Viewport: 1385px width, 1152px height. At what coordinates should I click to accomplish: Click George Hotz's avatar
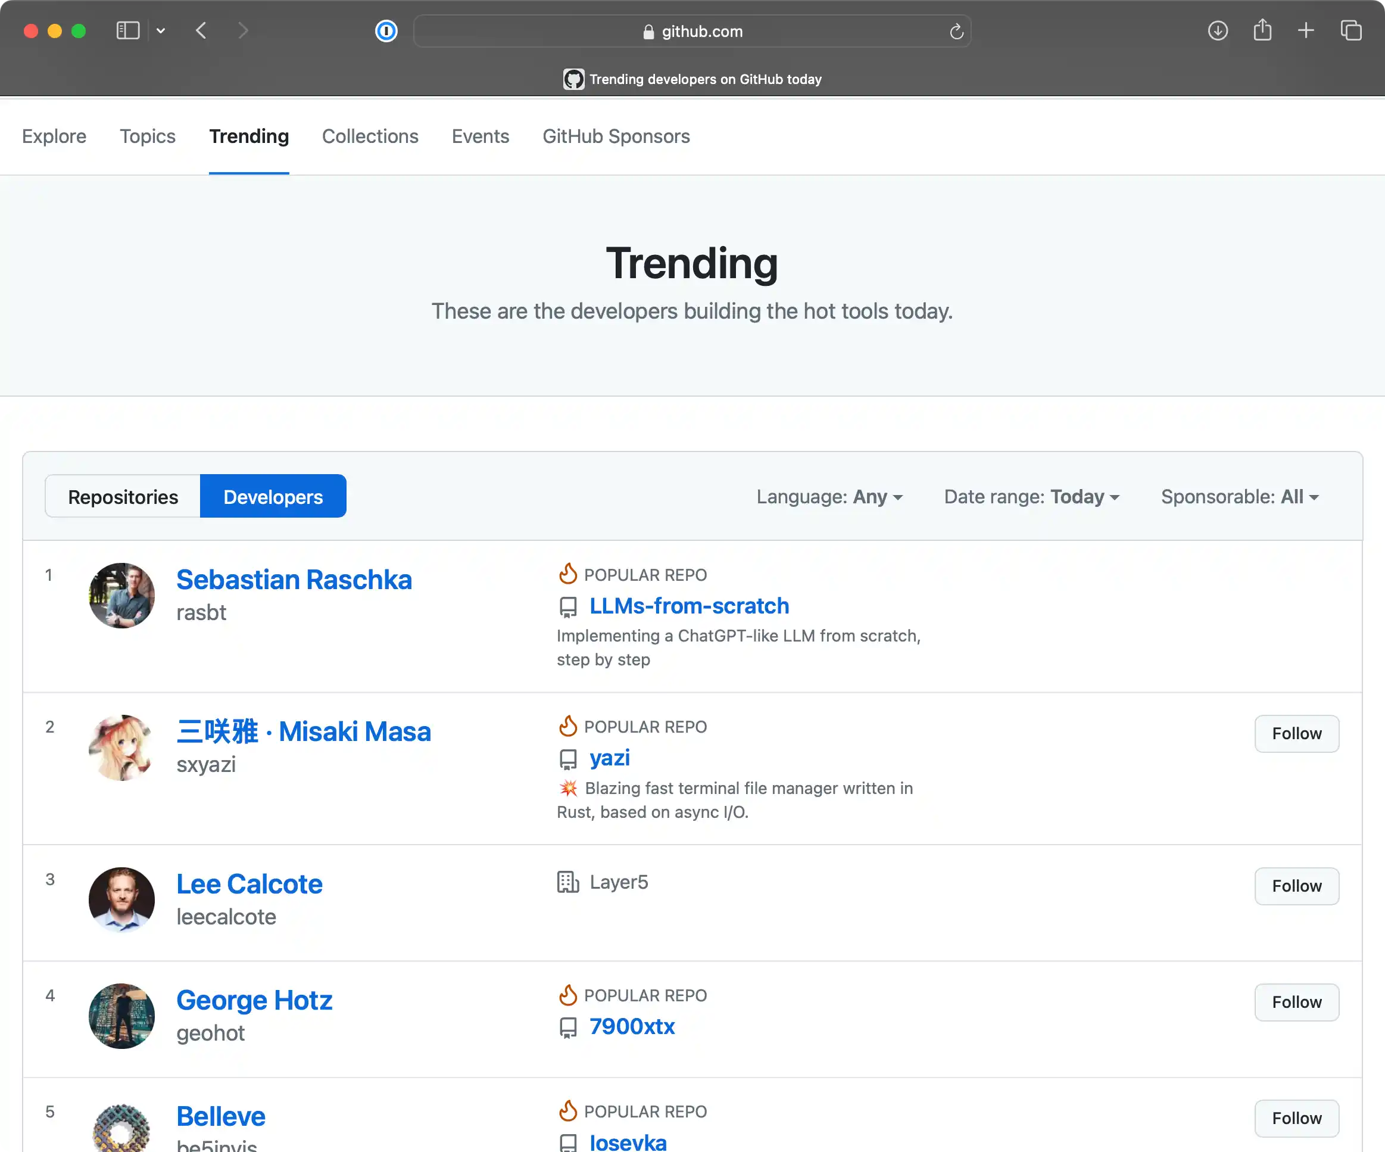click(122, 1016)
